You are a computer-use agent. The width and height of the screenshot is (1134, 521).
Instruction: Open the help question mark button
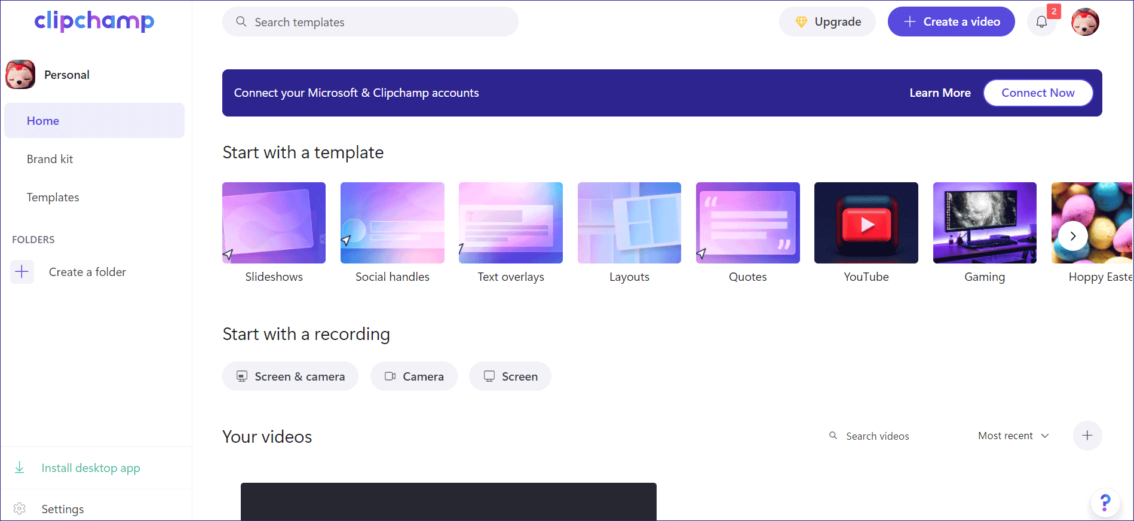[1105, 502]
